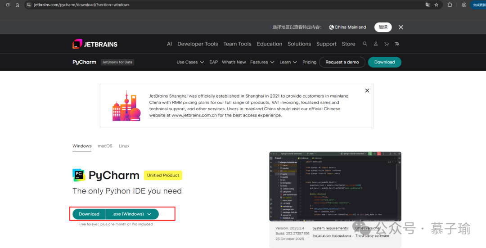Open the Other versions link
Screen dimensions: 486x248
tap(367, 228)
